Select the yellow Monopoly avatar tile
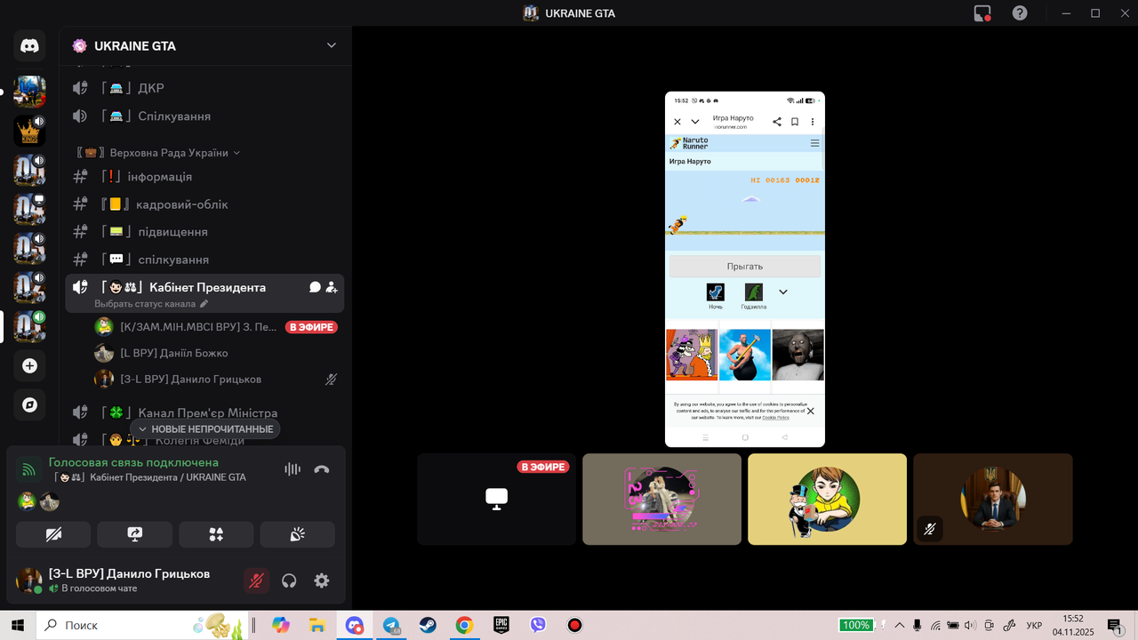1138x640 pixels. (x=827, y=500)
